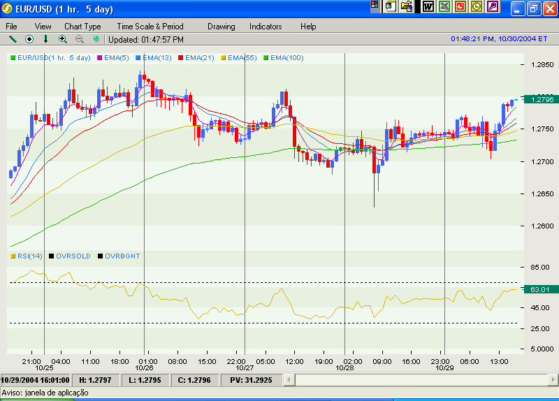
Task: Click the grayed zoom out magnifier
Action: point(79,39)
